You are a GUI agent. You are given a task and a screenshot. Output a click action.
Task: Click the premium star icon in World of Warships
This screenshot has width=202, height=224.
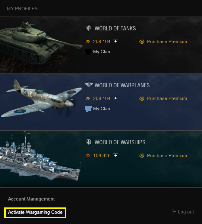(x=142, y=155)
